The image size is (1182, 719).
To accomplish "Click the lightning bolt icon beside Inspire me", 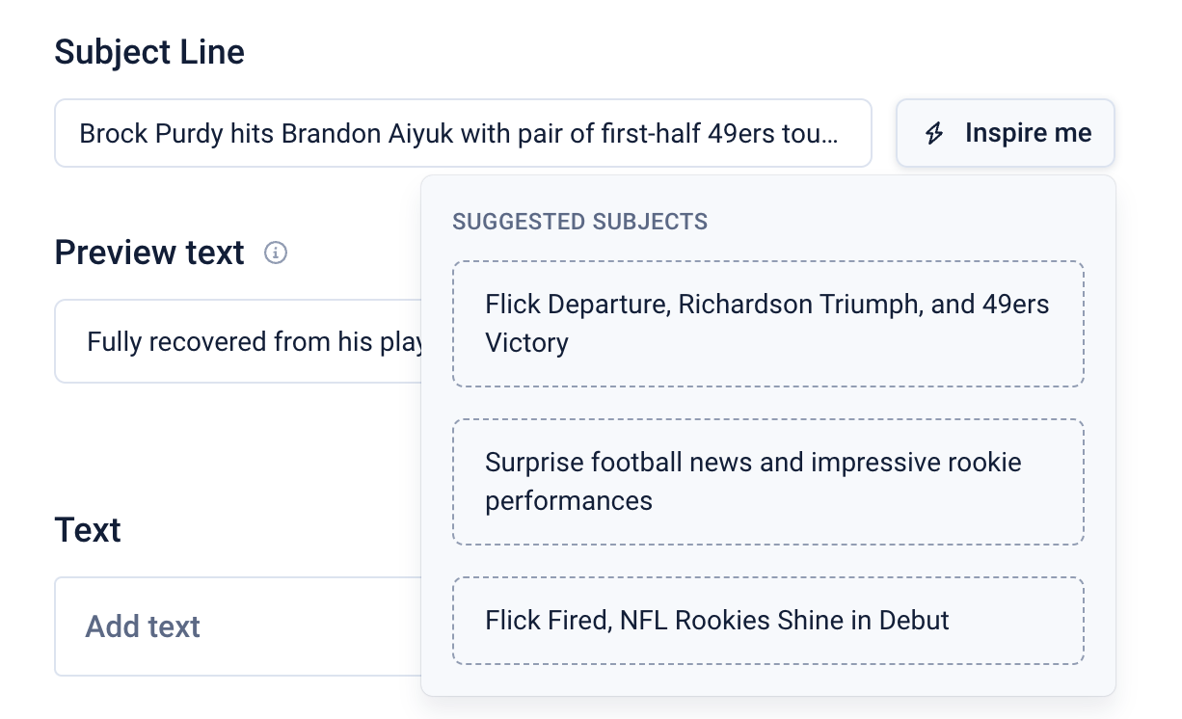I will [x=933, y=134].
